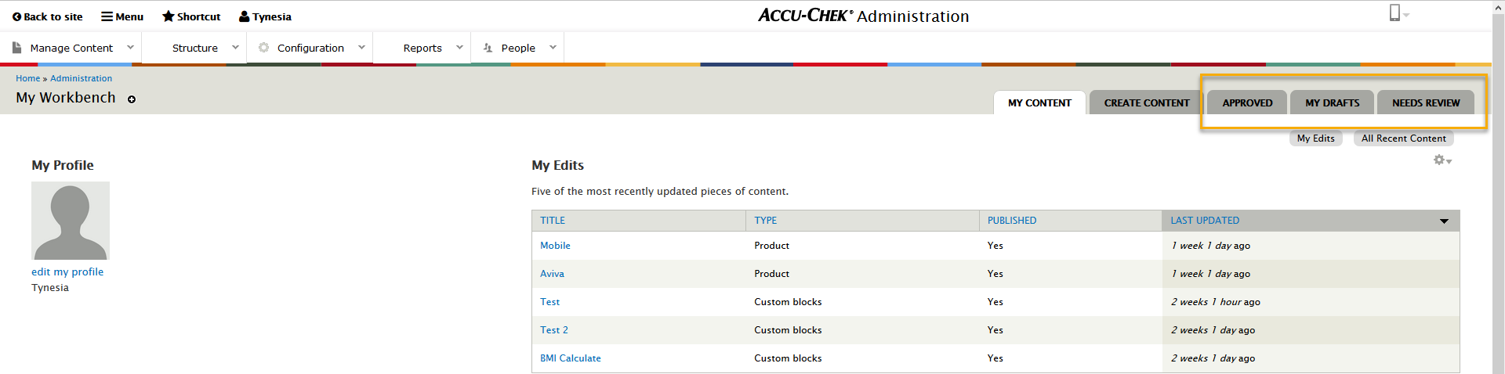Image resolution: width=1505 pixels, height=374 pixels.
Task: Sort table by the Published column
Action: (x=1012, y=221)
